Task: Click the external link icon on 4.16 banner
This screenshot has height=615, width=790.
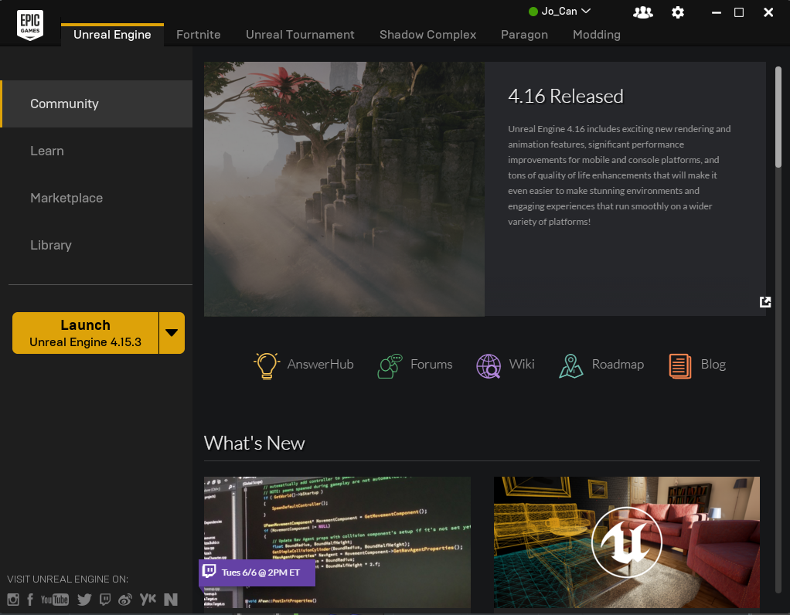Action: tap(764, 302)
